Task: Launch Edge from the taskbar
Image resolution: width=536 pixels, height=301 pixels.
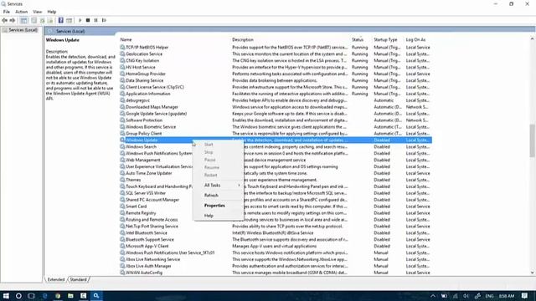Action: pyautogui.click(x=44, y=296)
